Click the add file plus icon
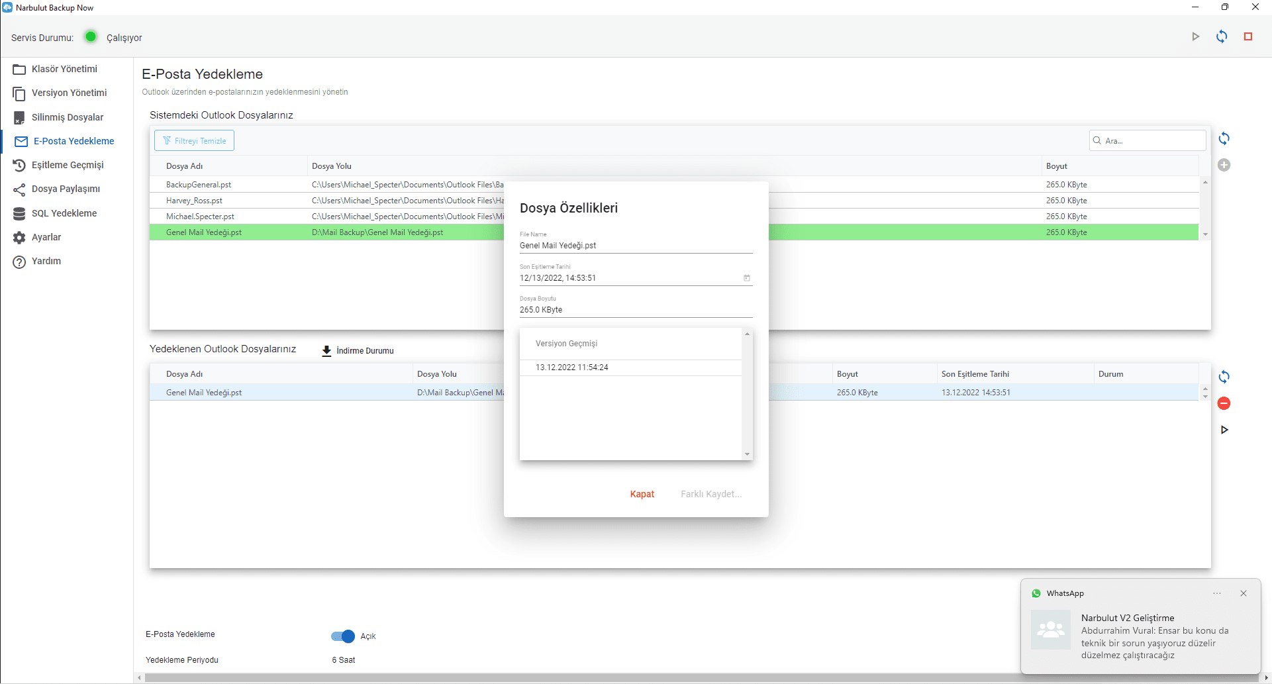 coord(1224,166)
